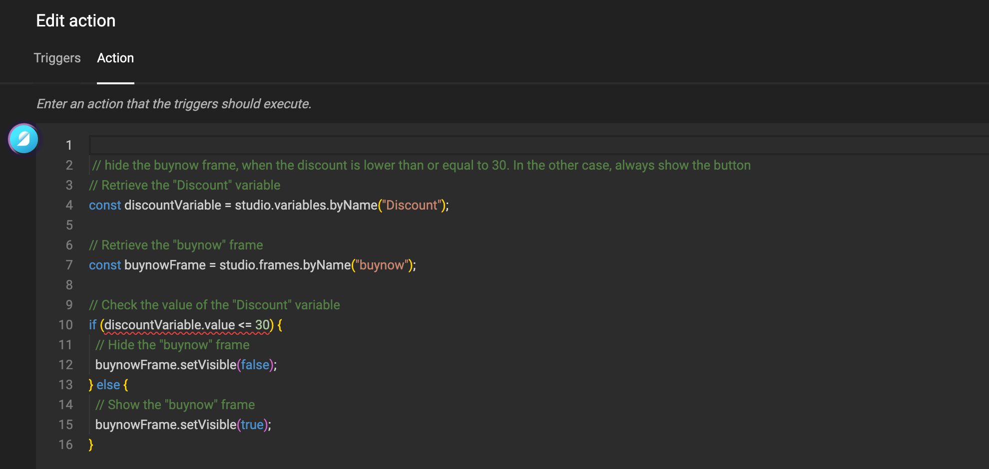989x469 pixels.
Task: Click the 'const discountVariable' declaration line
Action: point(269,205)
